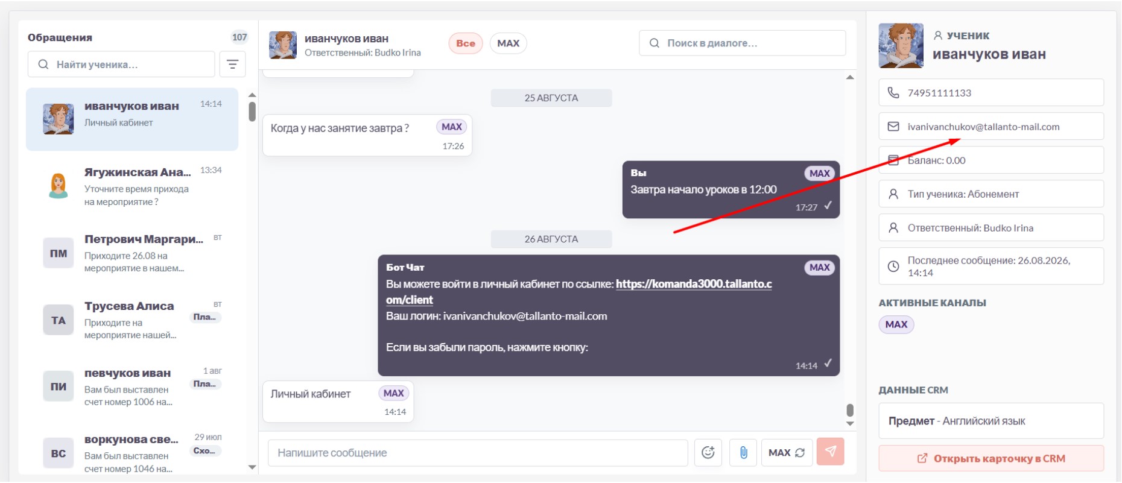Click the clock icon by Последнее сообщение

coord(893,266)
